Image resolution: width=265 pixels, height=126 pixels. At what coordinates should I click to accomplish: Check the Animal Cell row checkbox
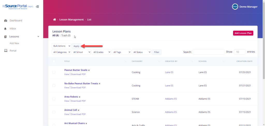coord(54,112)
